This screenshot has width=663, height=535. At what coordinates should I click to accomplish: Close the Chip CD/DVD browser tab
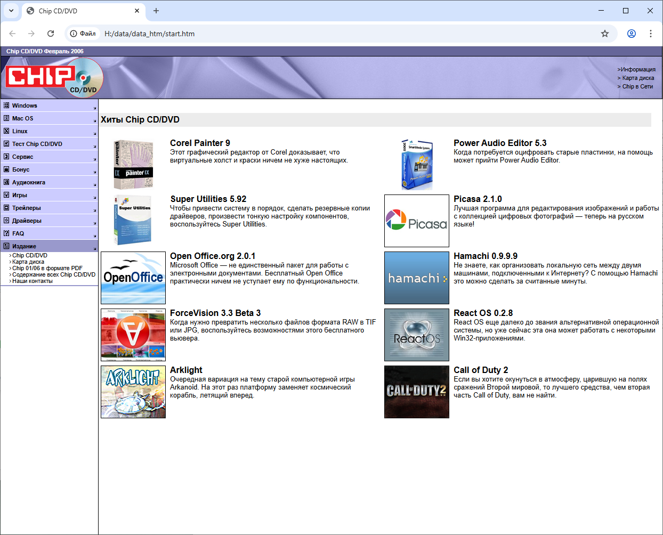pos(137,11)
